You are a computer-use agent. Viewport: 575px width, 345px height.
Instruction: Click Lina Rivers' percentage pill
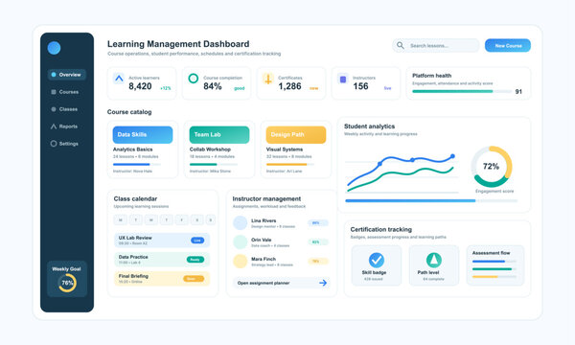(318, 223)
